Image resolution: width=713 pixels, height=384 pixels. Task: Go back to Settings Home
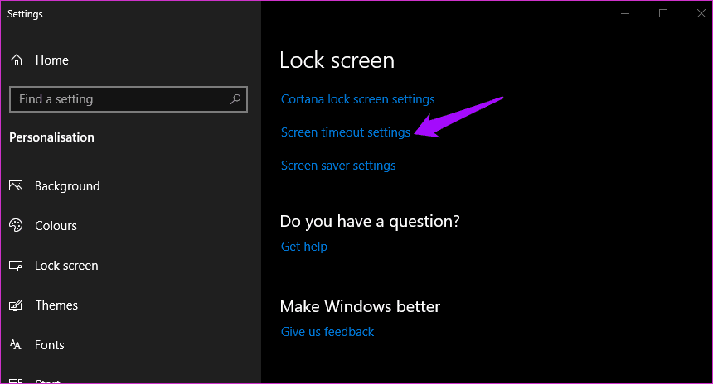(51, 60)
